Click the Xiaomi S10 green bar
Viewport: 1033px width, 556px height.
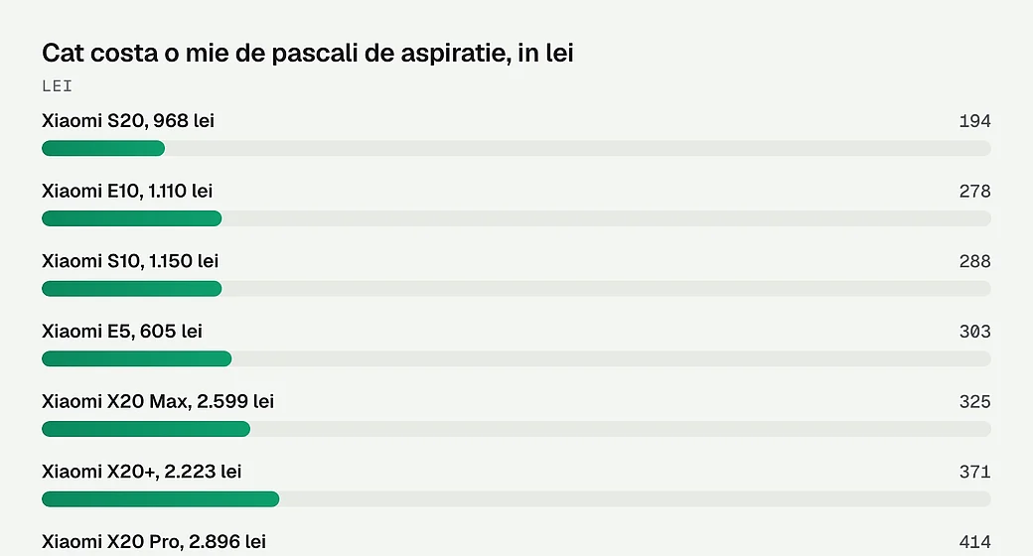(132, 289)
